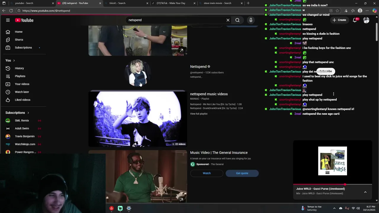Viewport: 379px width, 213px height.
Task: Open the Nettspend channel name link
Action: point(198,67)
